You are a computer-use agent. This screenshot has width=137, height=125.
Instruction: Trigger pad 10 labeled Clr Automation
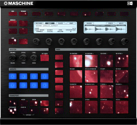tap(91, 76)
